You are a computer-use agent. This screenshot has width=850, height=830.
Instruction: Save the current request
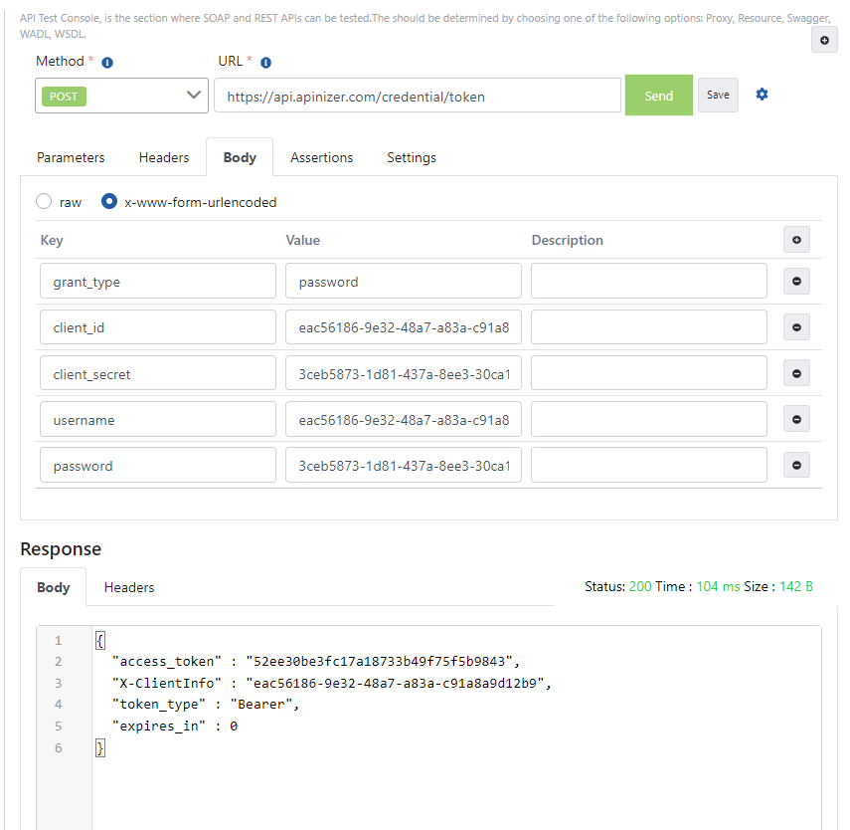coord(718,95)
